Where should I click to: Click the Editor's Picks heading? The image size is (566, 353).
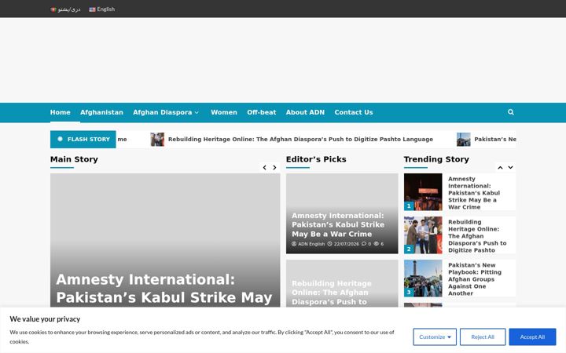coord(316,159)
